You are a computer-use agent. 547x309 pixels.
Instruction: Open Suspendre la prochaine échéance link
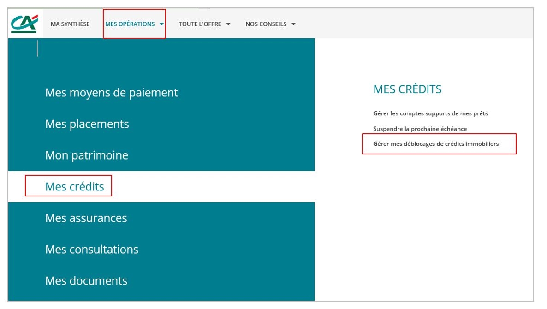tap(420, 129)
